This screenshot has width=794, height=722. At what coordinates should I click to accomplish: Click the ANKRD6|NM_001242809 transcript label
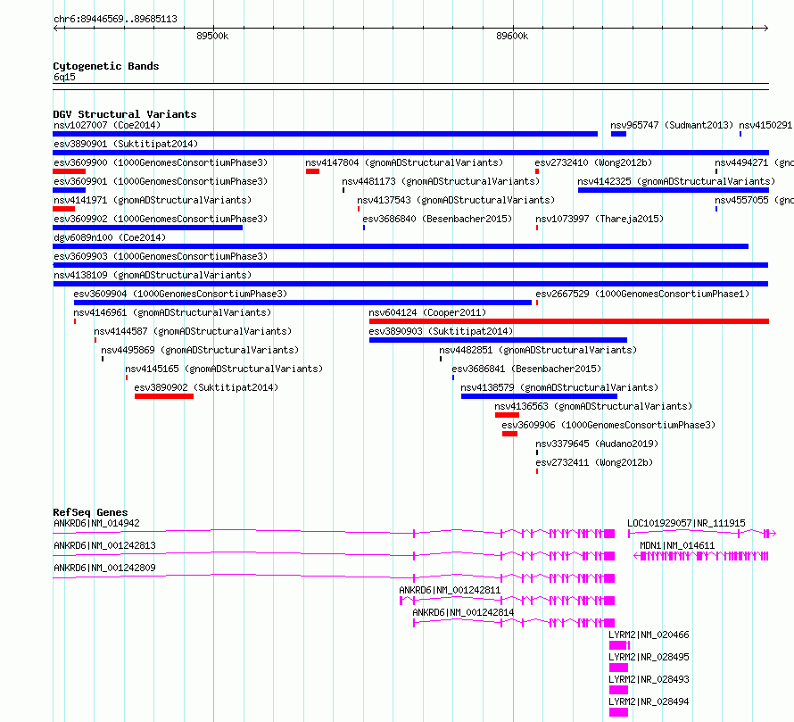point(104,568)
